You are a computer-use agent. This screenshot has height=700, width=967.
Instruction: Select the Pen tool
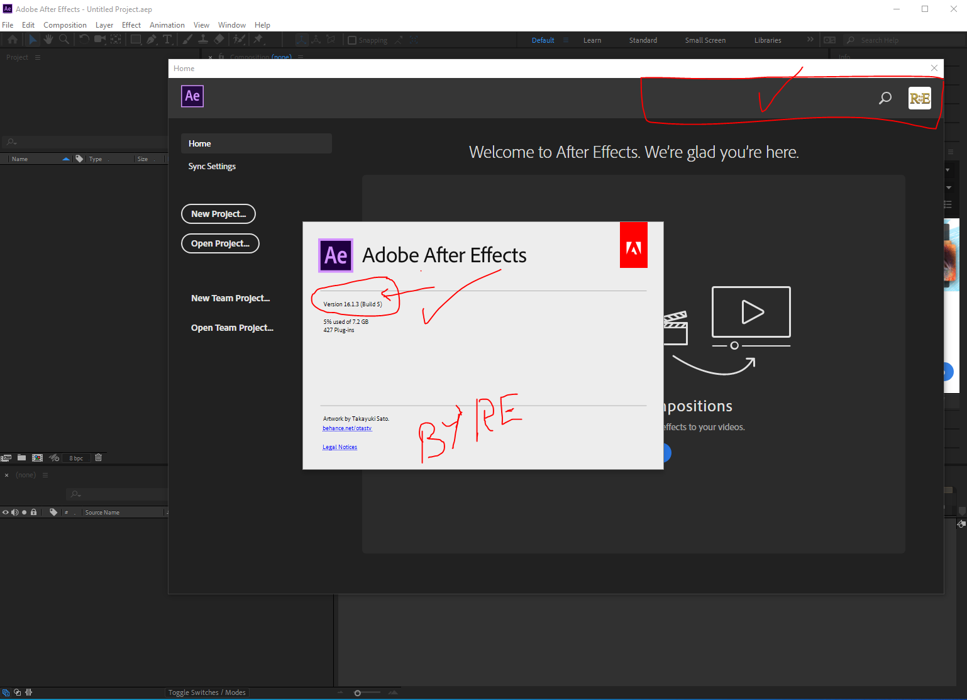[x=152, y=40]
